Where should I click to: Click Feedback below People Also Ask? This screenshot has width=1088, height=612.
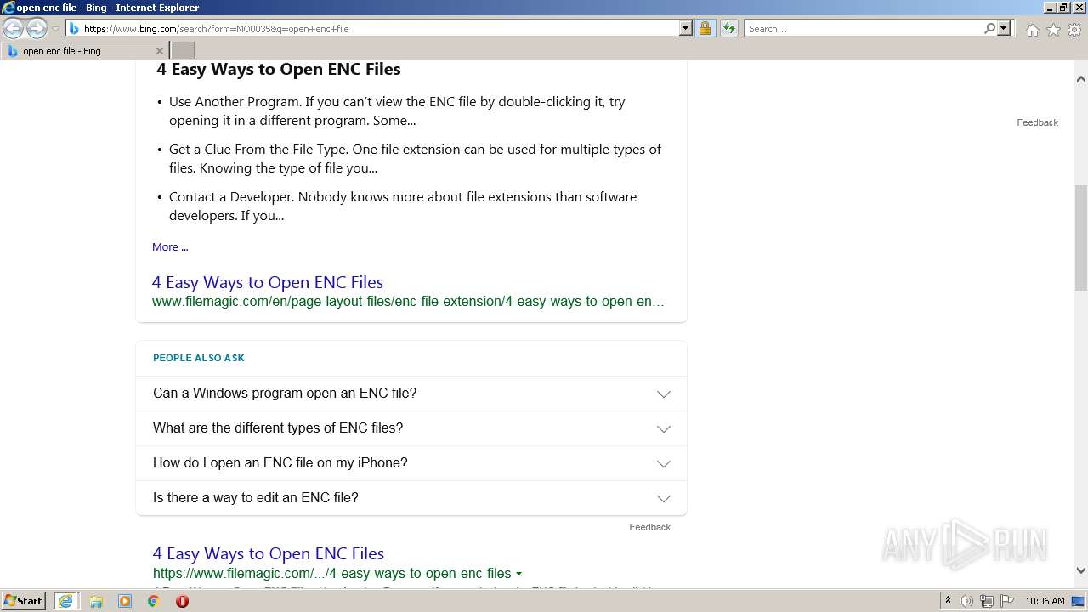[x=649, y=527]
